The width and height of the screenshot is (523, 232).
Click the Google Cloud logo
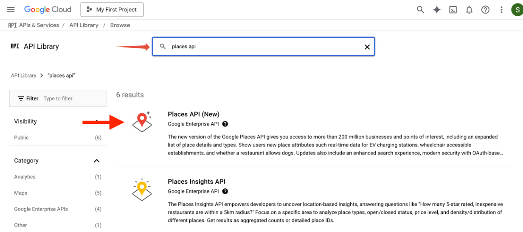pos(48,9)
